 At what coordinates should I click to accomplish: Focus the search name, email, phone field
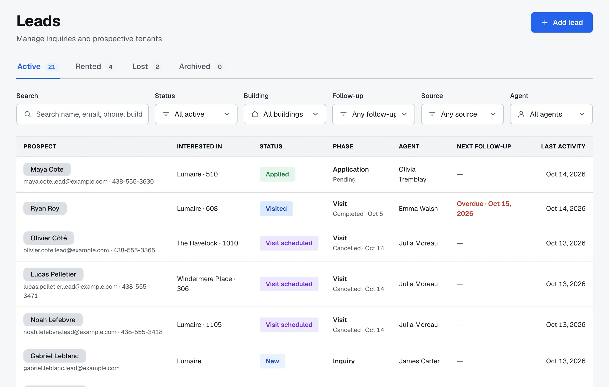click(x=82, y=114)
